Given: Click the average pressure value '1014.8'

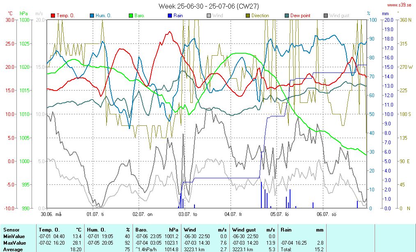Looking at the screenshot, I should (x=171, y=250).
